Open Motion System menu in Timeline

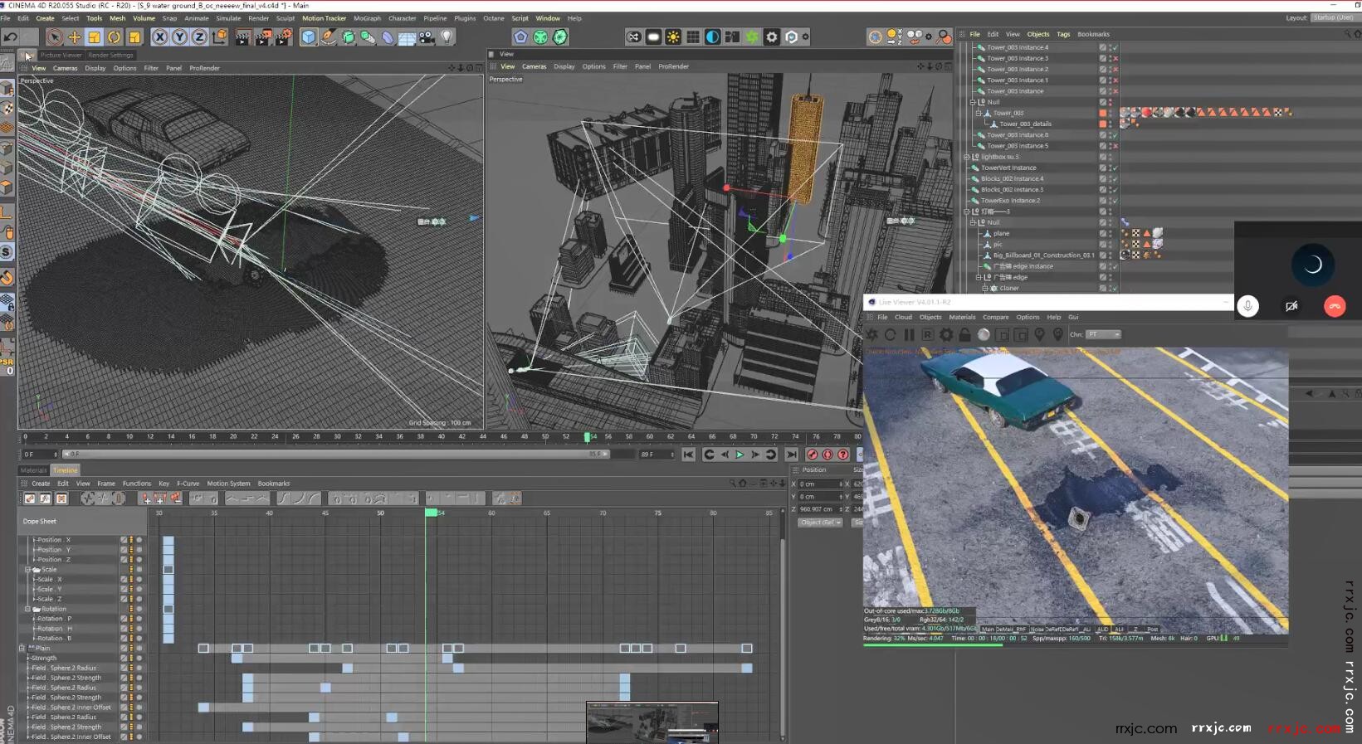pyautogui.click(x=228, y=484)
